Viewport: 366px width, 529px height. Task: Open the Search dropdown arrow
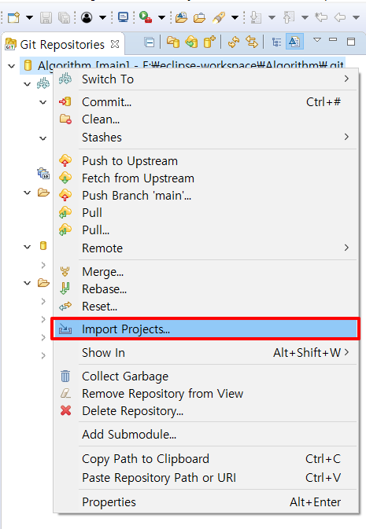[235, 17]
